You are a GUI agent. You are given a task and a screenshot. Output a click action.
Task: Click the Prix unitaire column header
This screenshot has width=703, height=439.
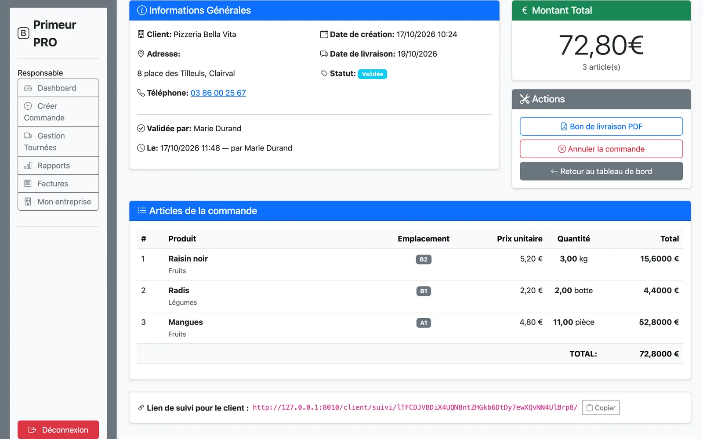tap(519, 238)
